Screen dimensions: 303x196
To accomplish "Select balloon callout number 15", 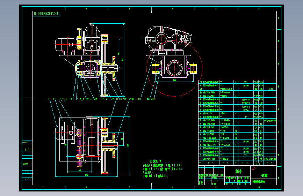I will point(113,99).
